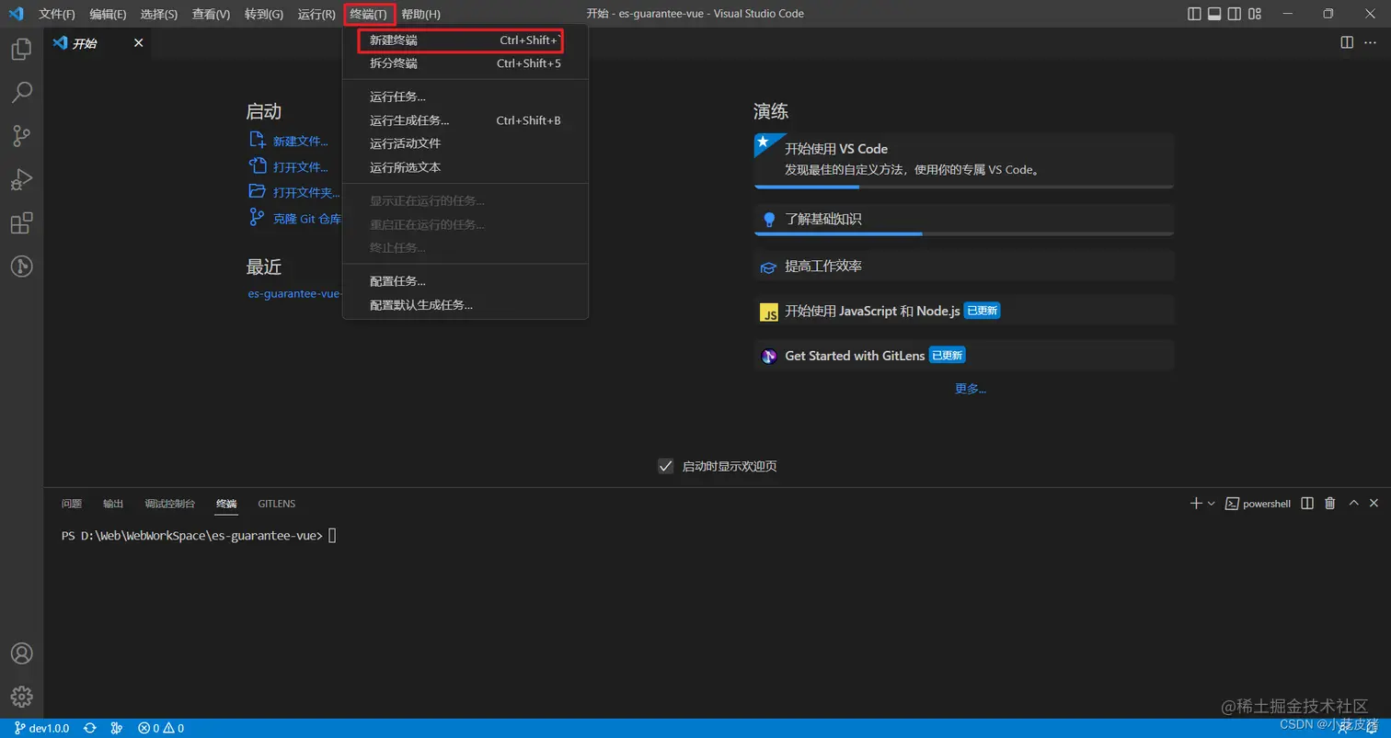The height and width of the screenshot is (738, 1391).
Task: Switch to the 调试控制台 panel tab
Action: pyautogui.click(x=170, y=504)
